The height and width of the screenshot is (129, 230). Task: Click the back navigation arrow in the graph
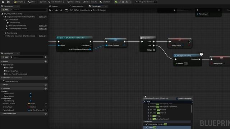tap(56, 10)
